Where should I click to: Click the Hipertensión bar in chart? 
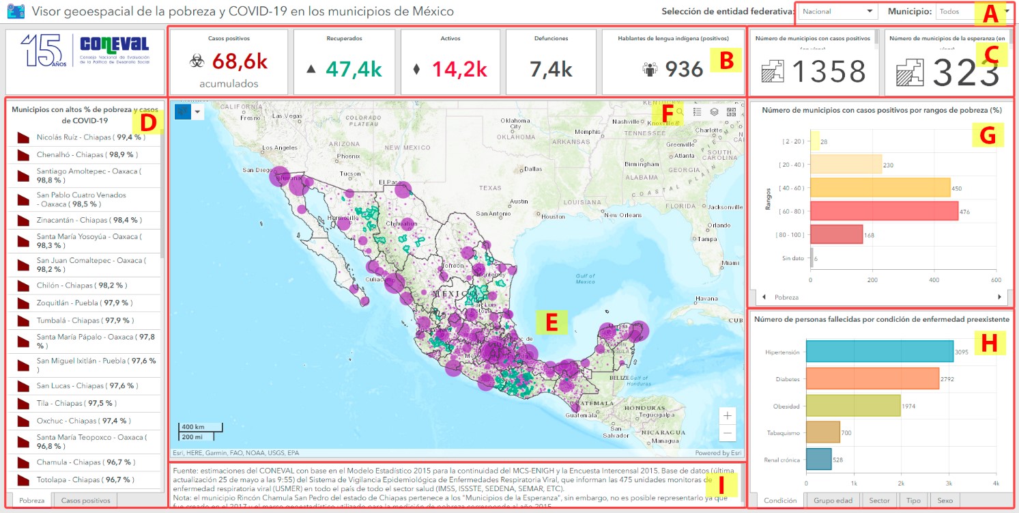coord(880,352)
